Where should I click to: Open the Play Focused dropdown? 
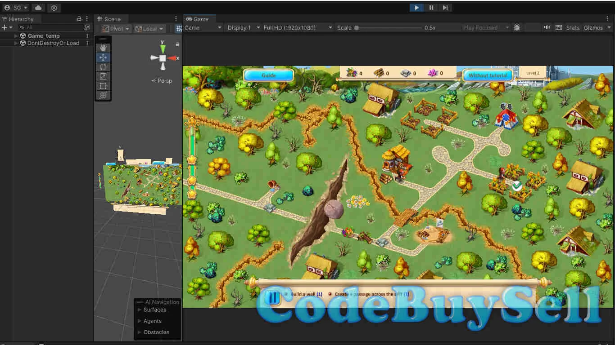tap(485, 27)
